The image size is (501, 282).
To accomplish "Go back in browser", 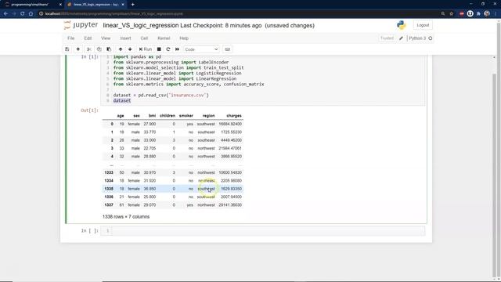I will point(5,14).
